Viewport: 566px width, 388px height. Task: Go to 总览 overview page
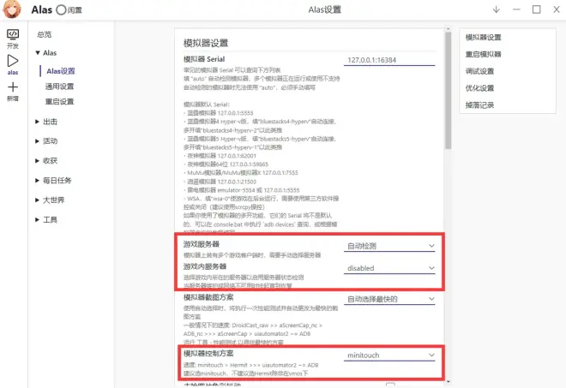pyautogui.click(x=45, y=34)
